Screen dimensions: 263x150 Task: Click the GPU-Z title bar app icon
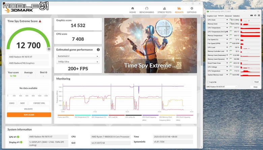208,11
